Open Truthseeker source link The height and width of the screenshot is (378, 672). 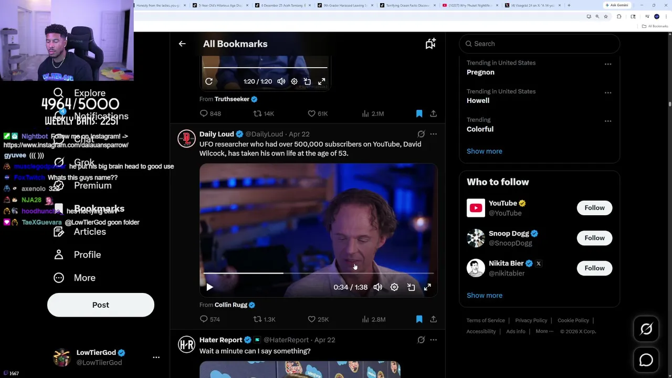(232, 99)
